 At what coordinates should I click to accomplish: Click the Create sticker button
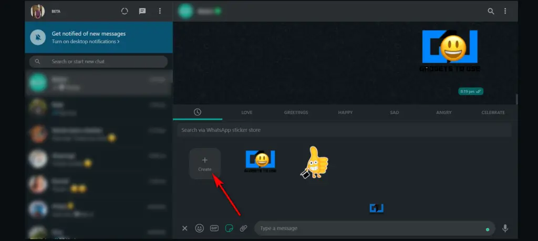pos(205,163)
